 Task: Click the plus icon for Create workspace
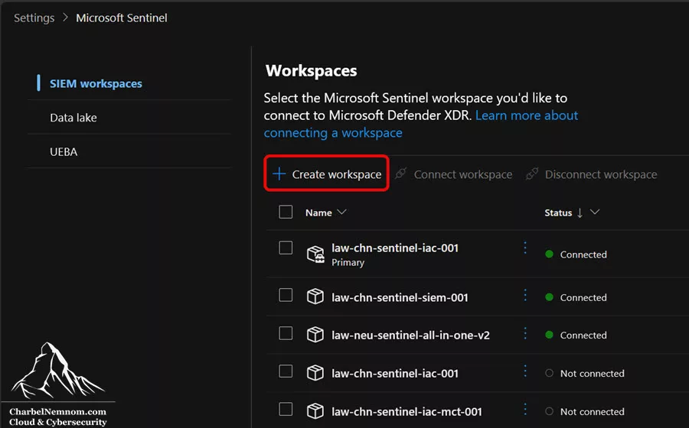click(x=279, y=173)
